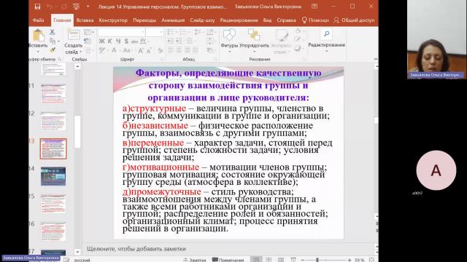Toggle italic К formatting
This screenshot has height=262, width=467.
click(x=110, y=41)
